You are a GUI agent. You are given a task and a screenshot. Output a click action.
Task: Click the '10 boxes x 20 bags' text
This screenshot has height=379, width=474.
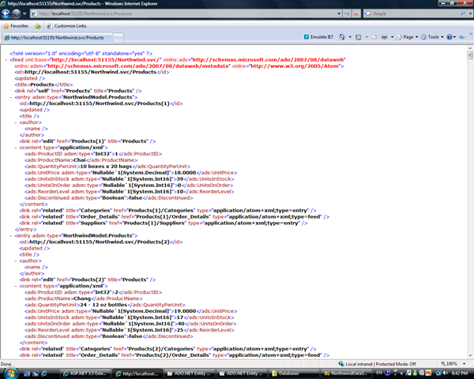coord(106,167)
